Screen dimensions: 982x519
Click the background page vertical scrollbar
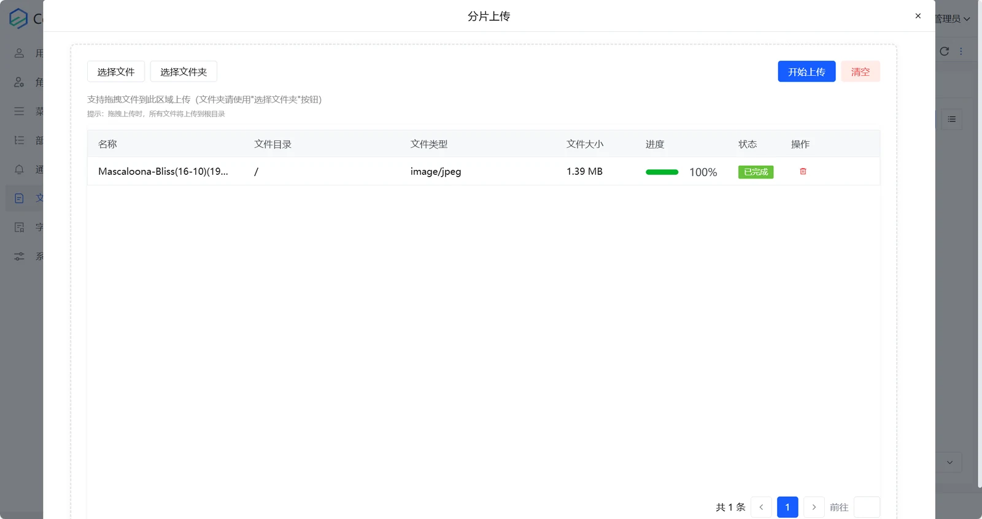click(x=980, y=245)
